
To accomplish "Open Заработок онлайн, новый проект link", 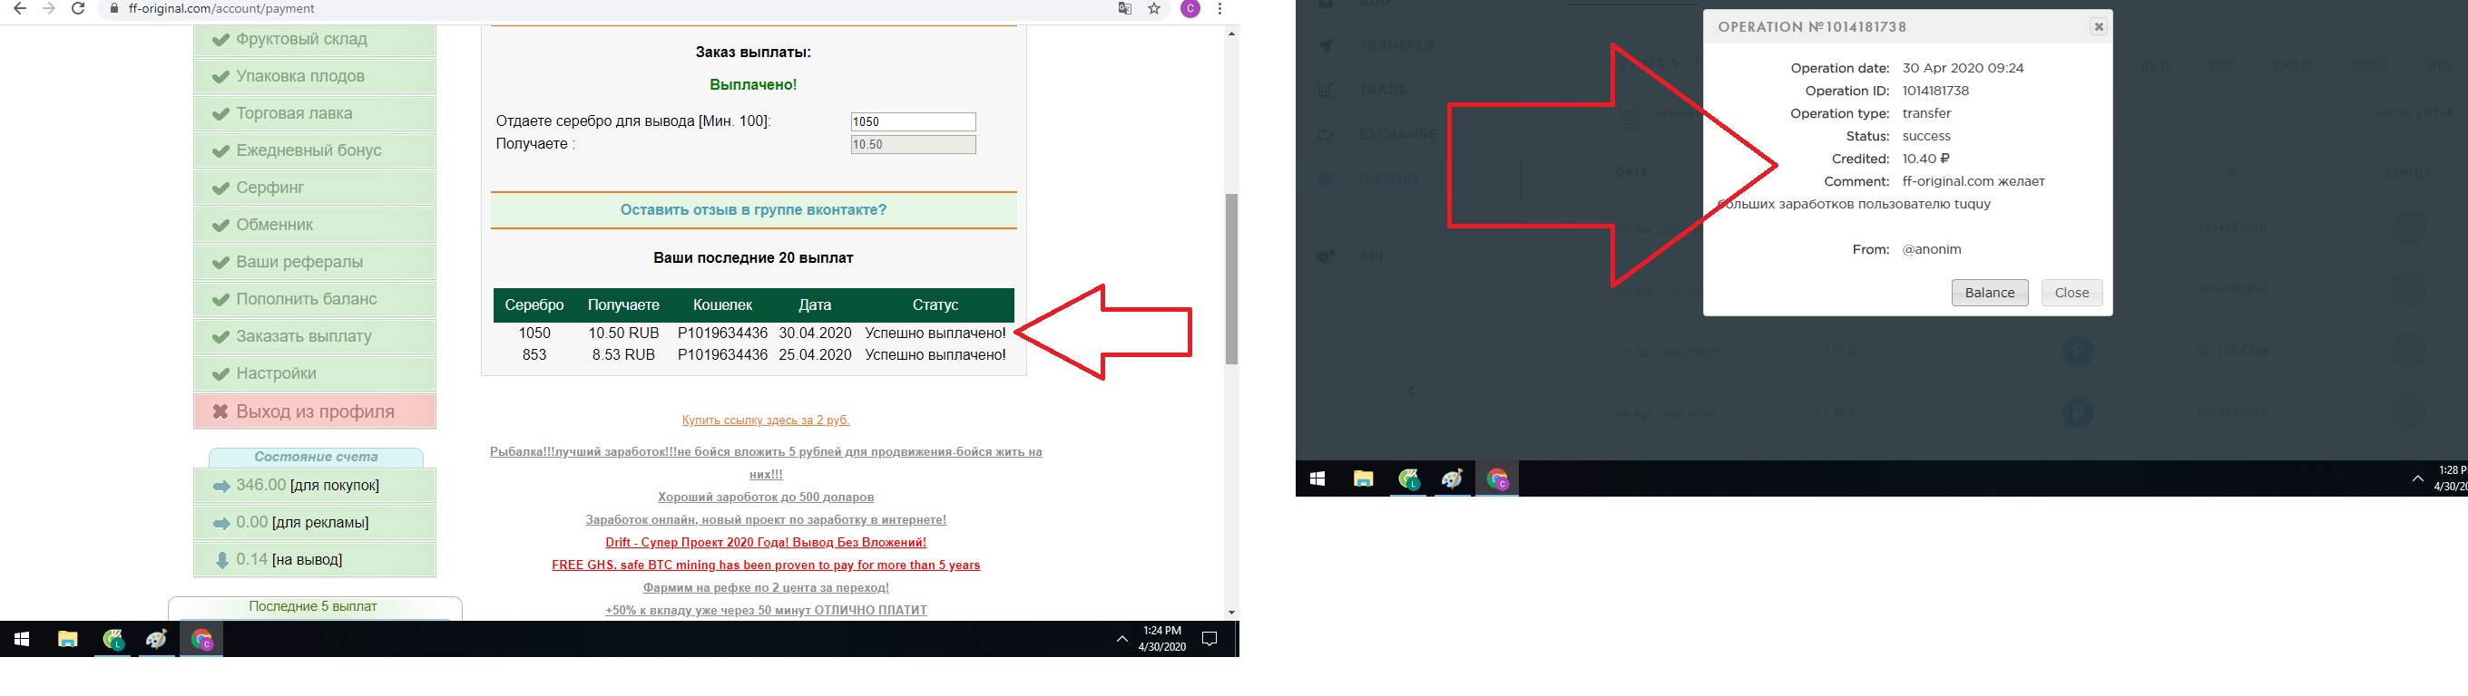I will [x=766, y=520].
